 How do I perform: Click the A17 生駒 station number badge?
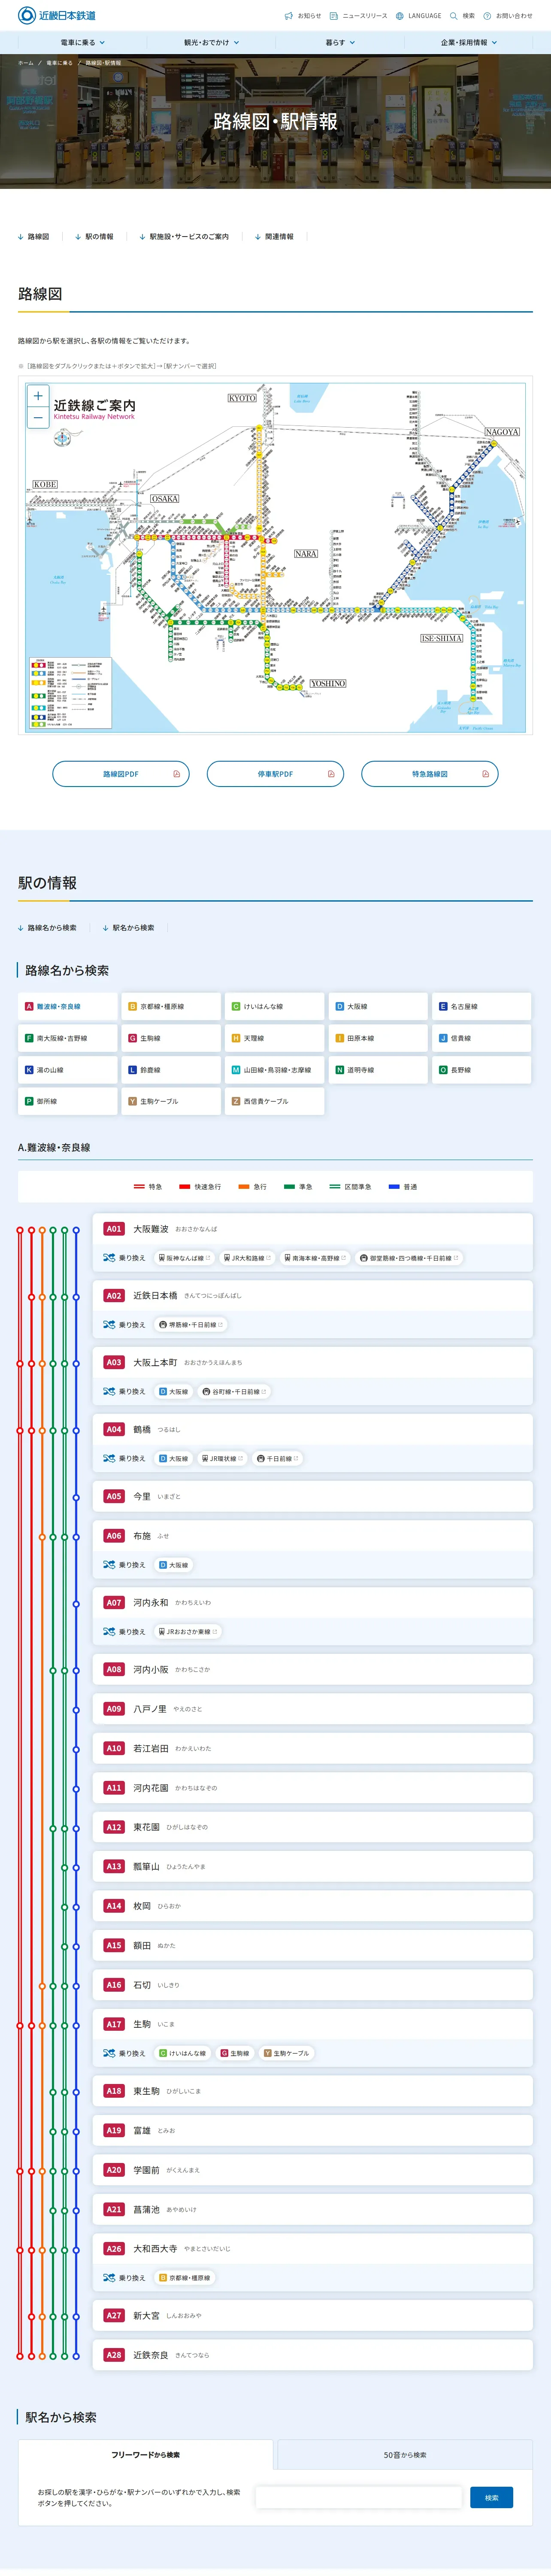(114, 2024)
